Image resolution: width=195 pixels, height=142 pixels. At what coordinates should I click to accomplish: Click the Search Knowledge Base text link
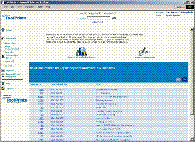[x=81, y=57]
